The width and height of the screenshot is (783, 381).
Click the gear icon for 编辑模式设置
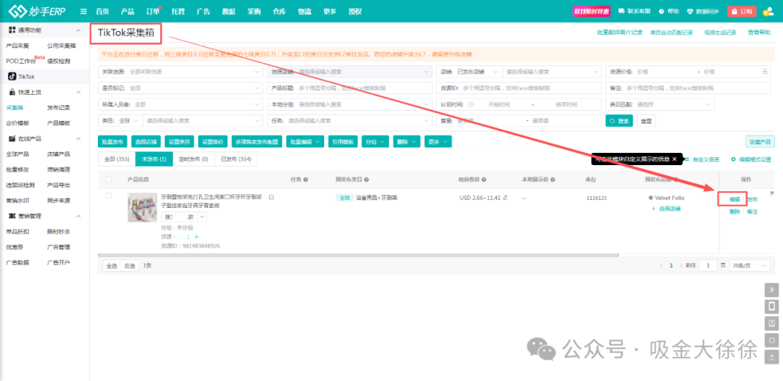coord(734,159)
